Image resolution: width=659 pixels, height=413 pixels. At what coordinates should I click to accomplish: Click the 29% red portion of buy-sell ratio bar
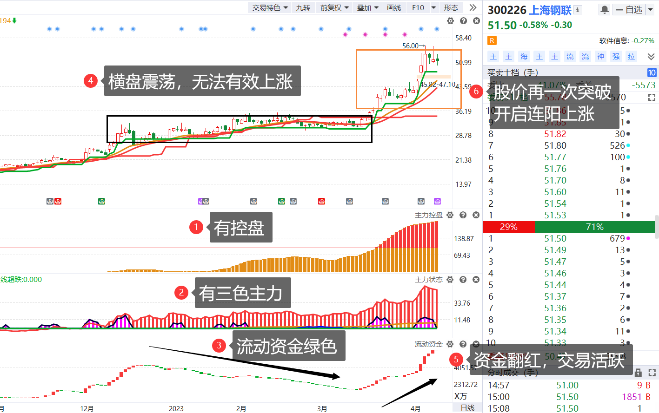(x=509, y=227)
